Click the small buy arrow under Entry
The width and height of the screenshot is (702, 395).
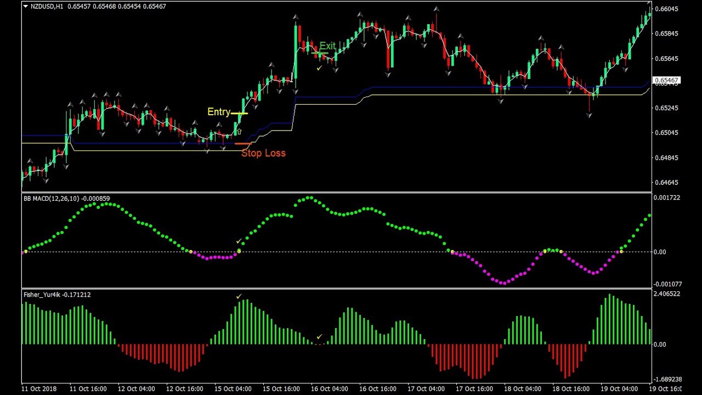[x=239, y=132]
